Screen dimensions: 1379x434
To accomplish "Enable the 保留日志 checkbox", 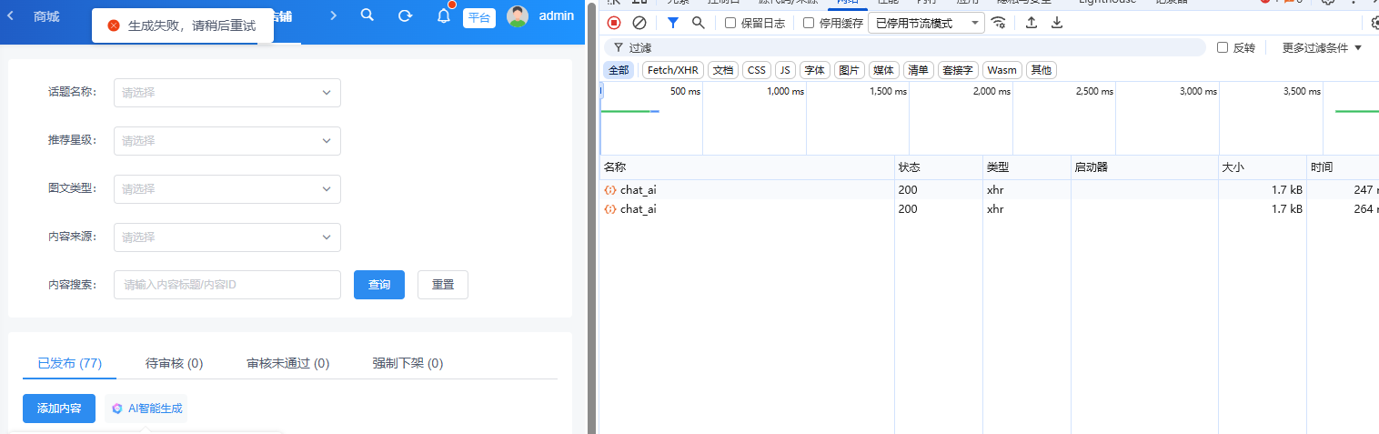I will coord(730,24).
